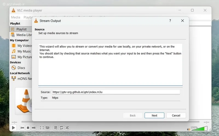Open Media Library in the sidebar
This screenshot has width=219, height=136.
tap(21, 35)
